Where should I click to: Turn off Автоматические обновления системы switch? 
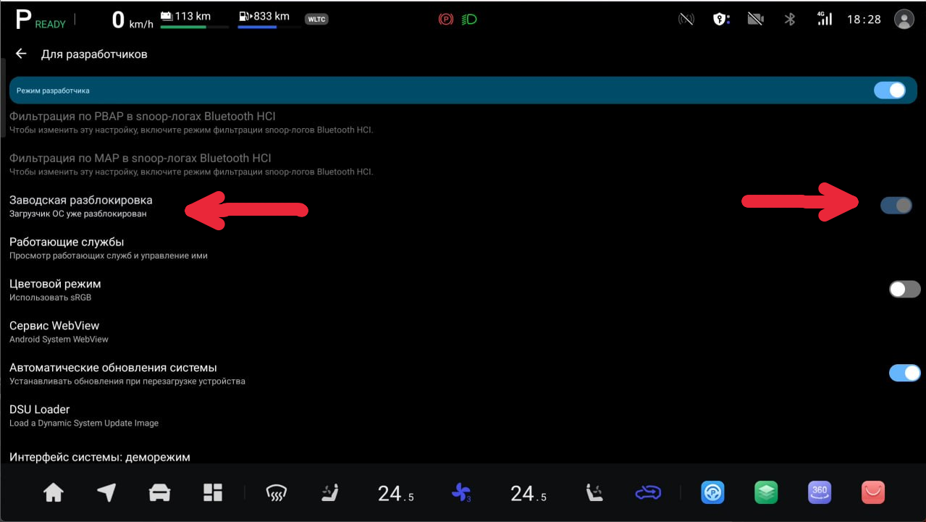click(905, 373)
